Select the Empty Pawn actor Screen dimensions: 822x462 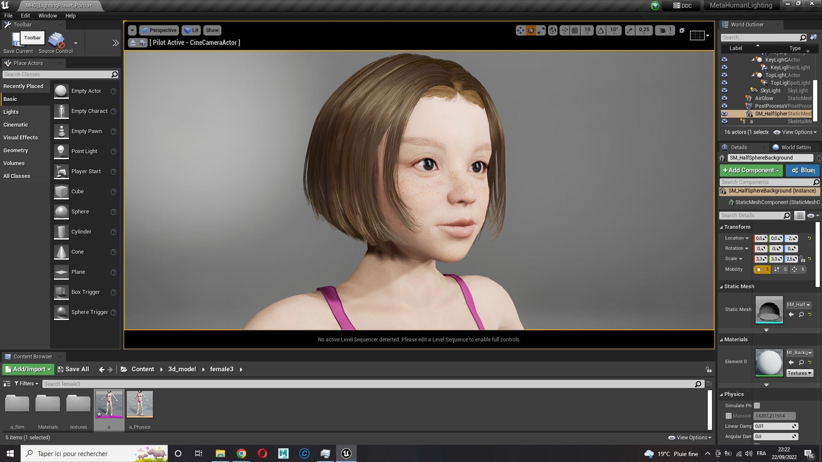click(x=84, y=131)
